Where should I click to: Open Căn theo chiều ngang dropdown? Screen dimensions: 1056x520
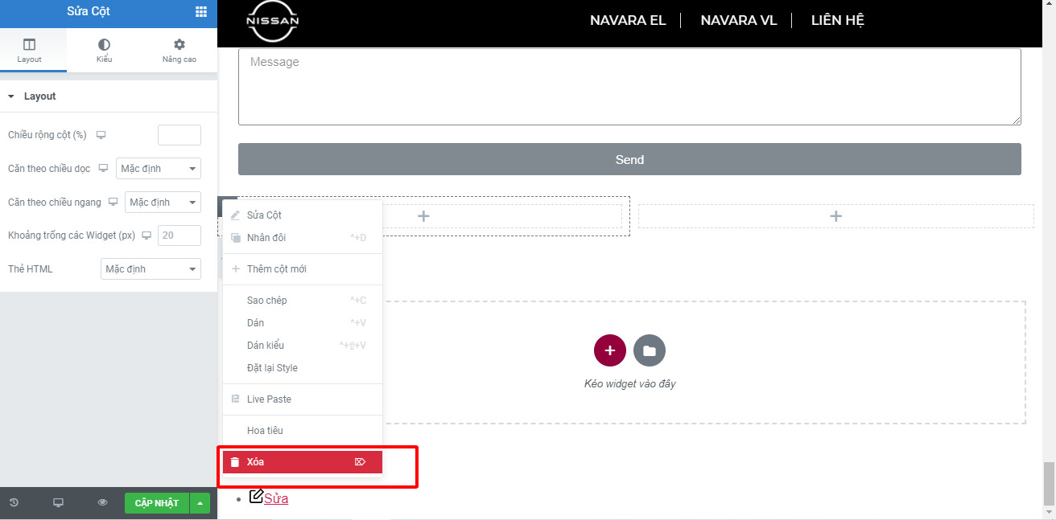click(x=163, y=203)
